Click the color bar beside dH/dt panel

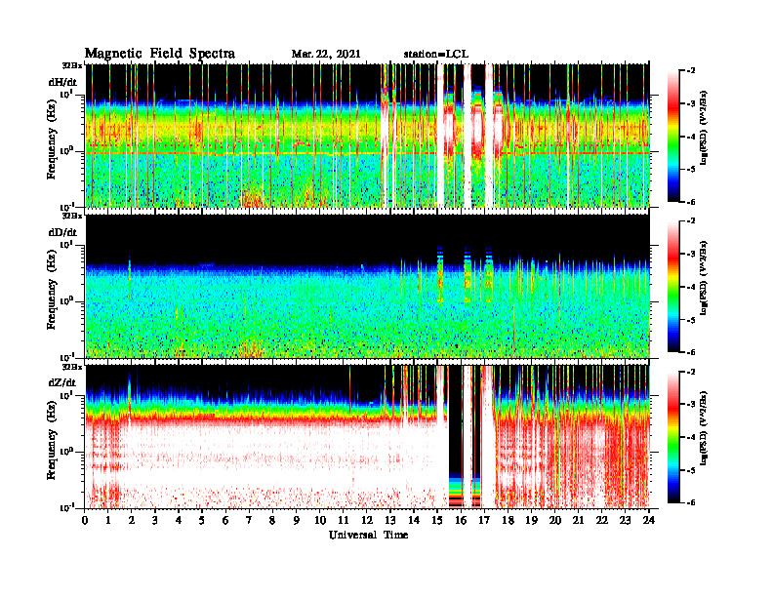coord(673,137)
